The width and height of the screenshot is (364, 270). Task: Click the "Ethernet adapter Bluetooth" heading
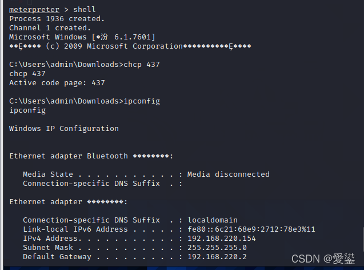coord(69,156)
